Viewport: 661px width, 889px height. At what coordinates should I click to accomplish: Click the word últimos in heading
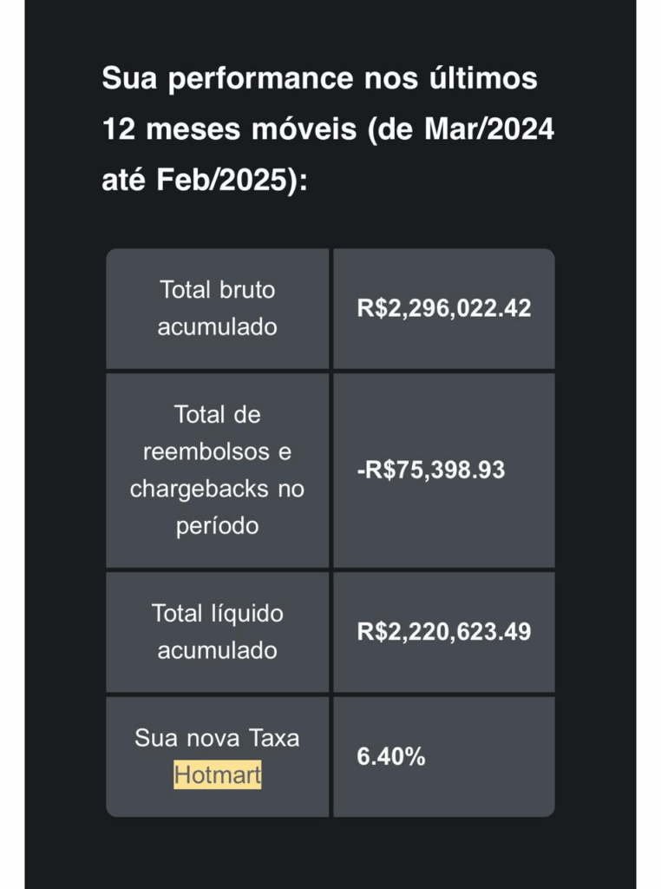(x=483, y=78)
